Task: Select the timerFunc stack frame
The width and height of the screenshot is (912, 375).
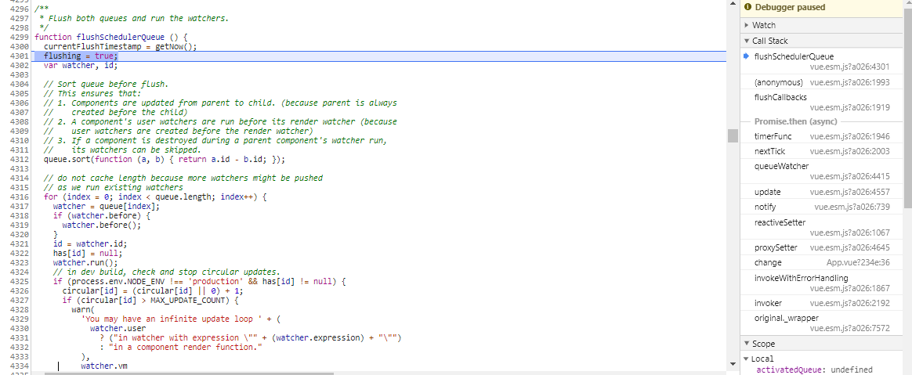Action: [x=821, y=136]
